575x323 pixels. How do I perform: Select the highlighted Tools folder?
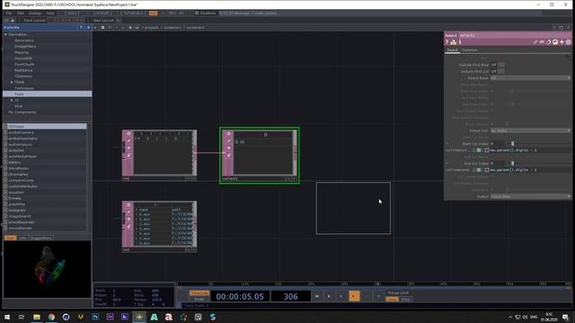pyautogui.click(x=48, y=94)
